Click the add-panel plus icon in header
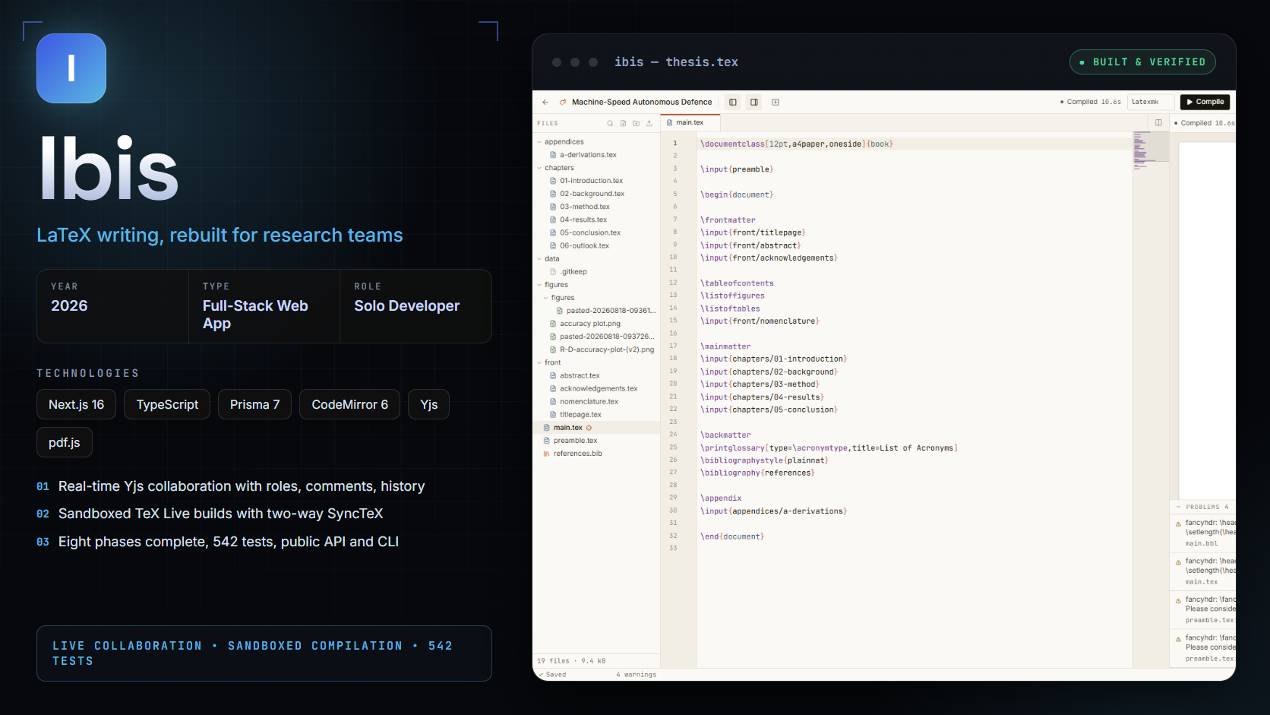The height and width of the screenshot is (715, 1270). (776, 102)
